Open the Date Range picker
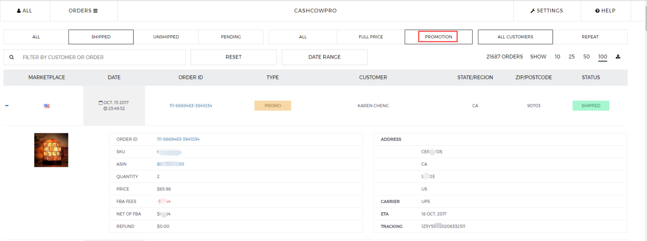Screen dimensions: 647x241 click(x=324, y=57)
